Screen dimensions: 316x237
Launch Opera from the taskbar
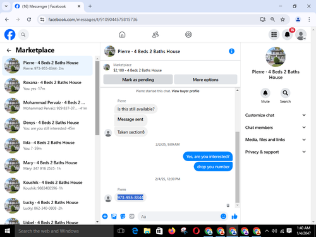point(196,231)
